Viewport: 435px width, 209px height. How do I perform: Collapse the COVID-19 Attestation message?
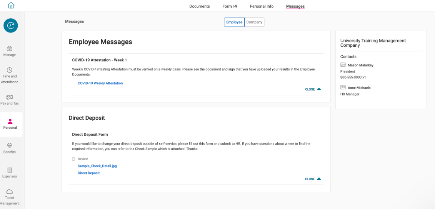313,89
